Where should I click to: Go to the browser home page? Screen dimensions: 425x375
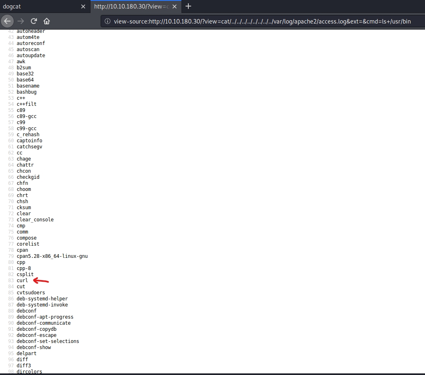point(47,21)
